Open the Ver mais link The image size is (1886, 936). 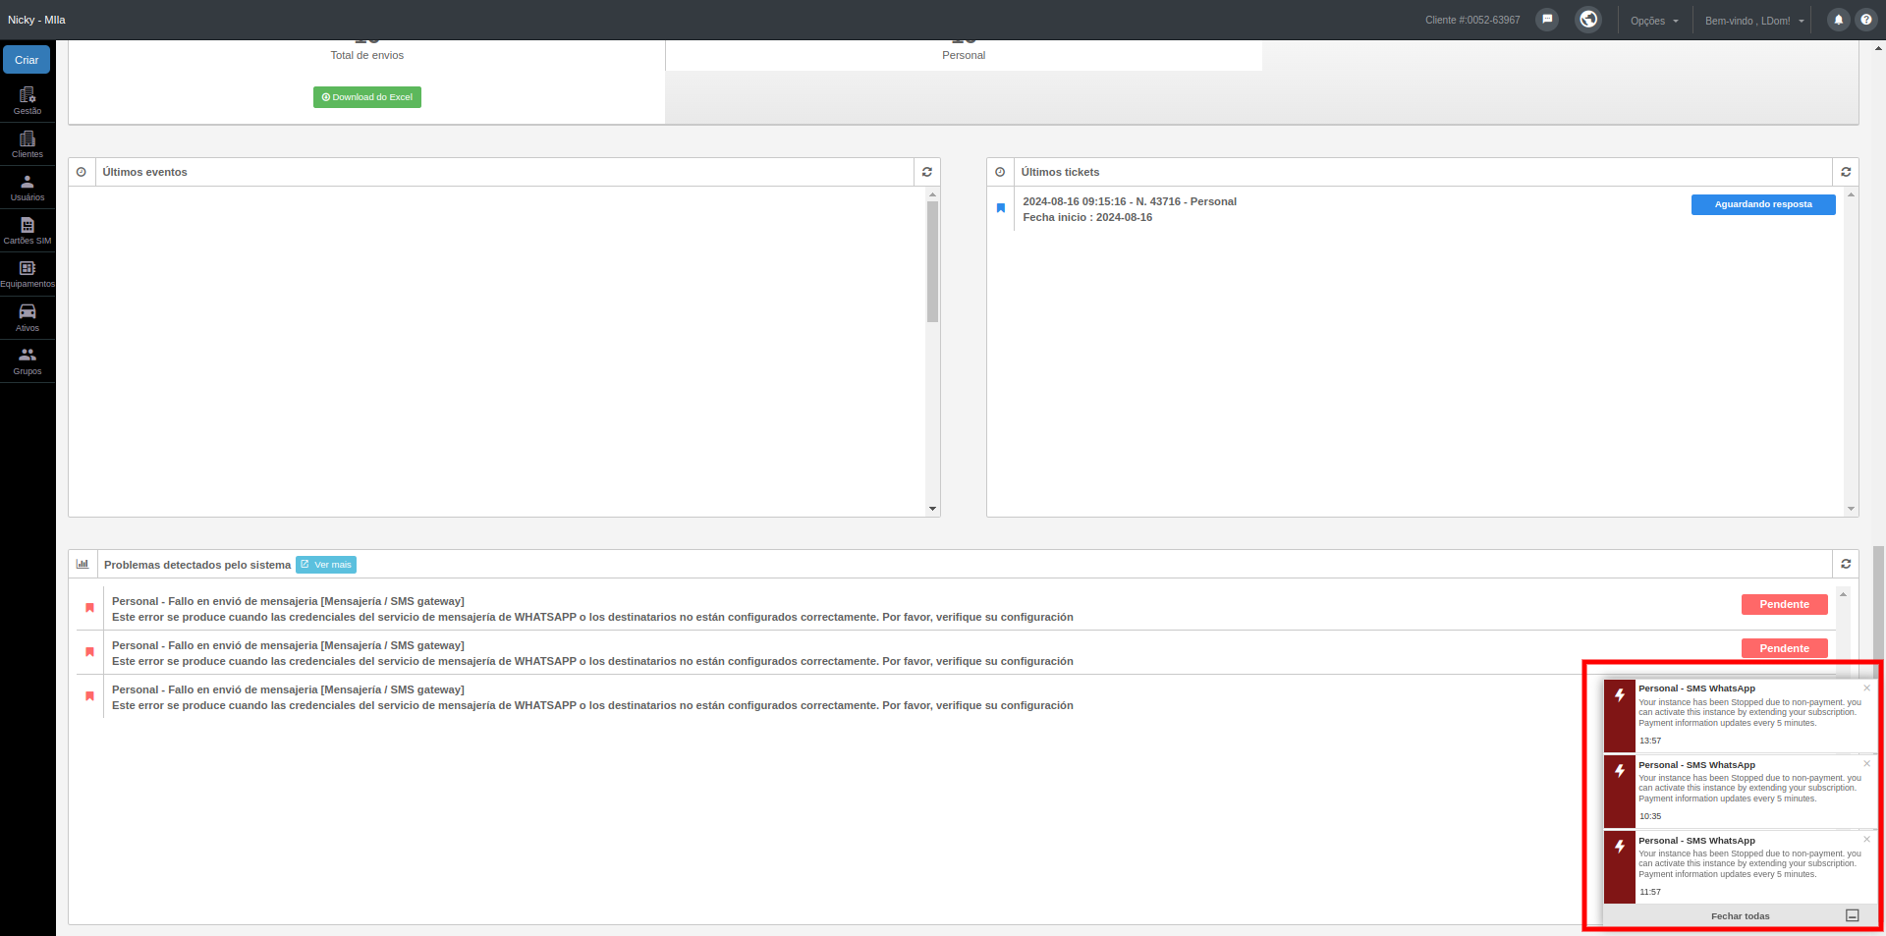[x=326, y=565]
